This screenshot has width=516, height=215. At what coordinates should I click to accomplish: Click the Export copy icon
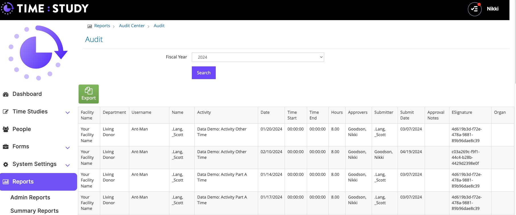(89, 91)
